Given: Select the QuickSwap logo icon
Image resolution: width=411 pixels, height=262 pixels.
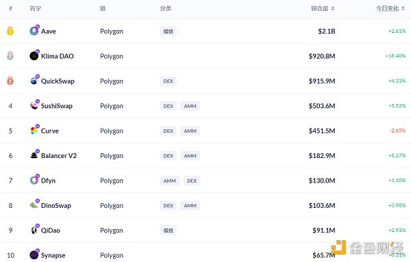Looking at the screenshot, I should click(x=34, y=81).
